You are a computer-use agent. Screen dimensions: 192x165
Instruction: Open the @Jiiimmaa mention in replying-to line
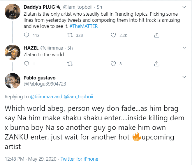[x=44, y=97]
